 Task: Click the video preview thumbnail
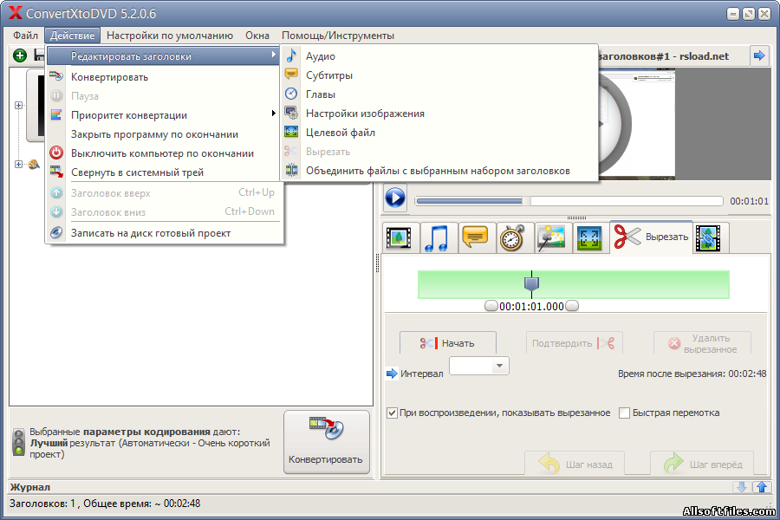coord(636,124)
